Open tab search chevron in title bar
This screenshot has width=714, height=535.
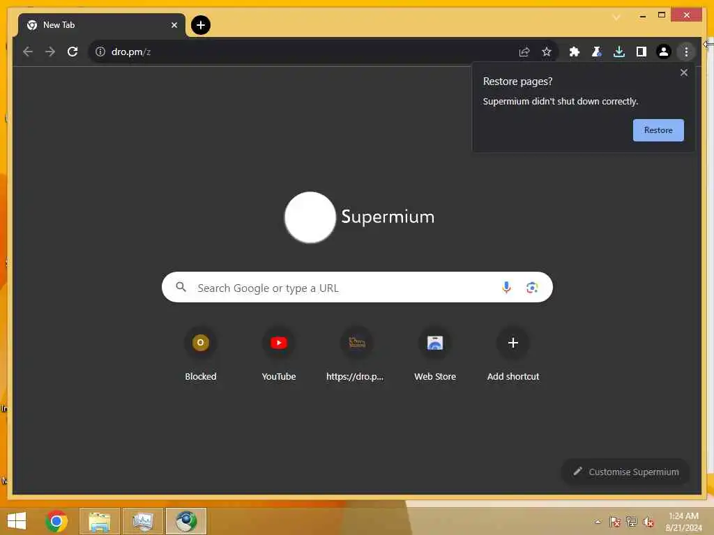click(x=616, y=17)
